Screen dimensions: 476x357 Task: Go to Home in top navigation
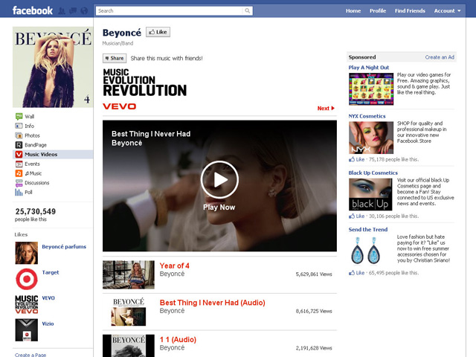coord(353,11)
